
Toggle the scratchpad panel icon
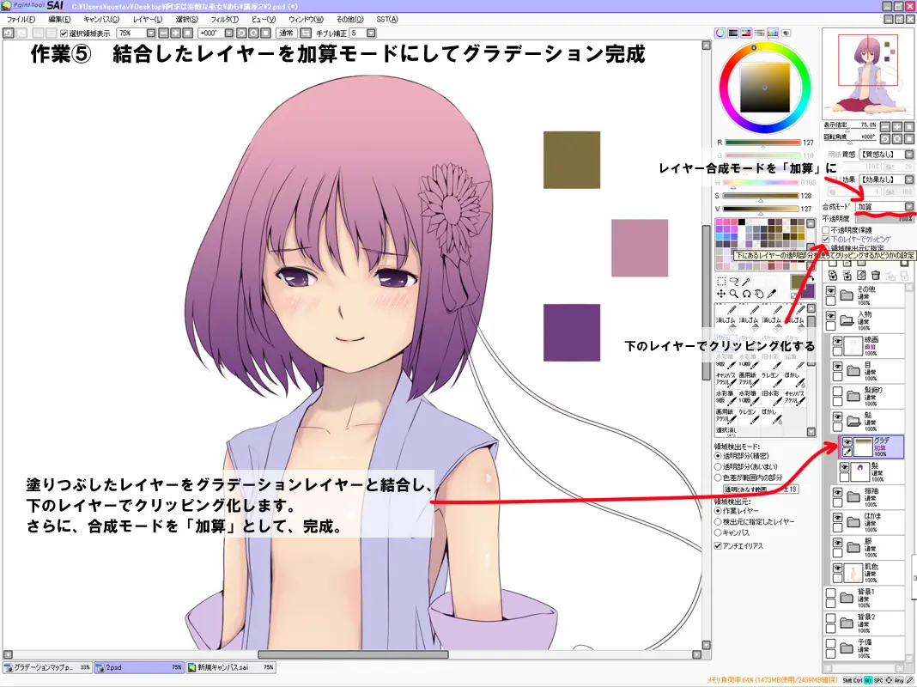tap(786, 33)
